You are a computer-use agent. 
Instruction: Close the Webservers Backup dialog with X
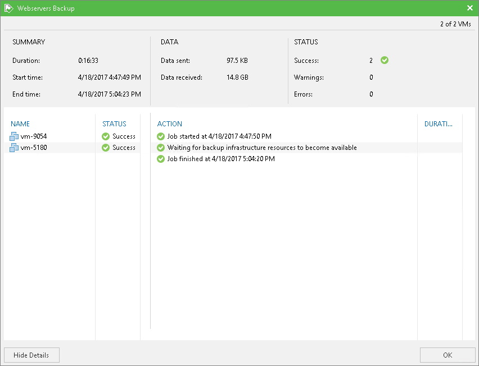coord(470,8)
